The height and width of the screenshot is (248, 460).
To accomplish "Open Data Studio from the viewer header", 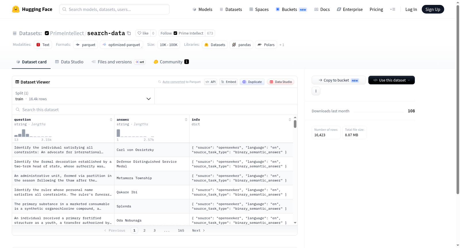I will coord(281,82).
